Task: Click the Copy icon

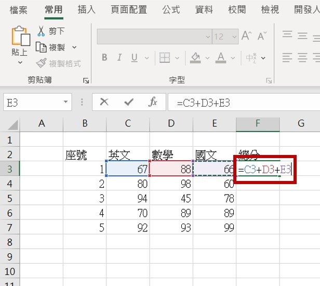Action: click(41, 47)
